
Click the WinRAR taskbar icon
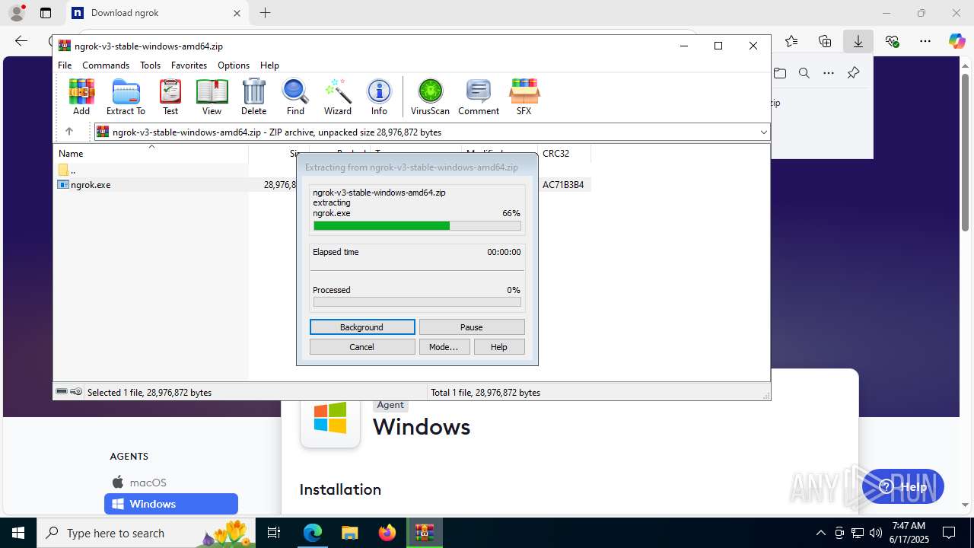click(424, 533)
